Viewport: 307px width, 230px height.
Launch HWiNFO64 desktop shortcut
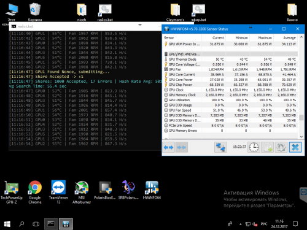tap(152, 190)
